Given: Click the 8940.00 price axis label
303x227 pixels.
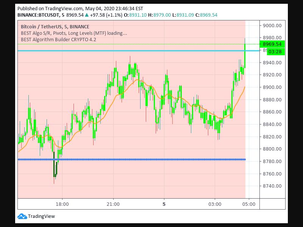Looking at the screenshot, I should coord(272,62).
